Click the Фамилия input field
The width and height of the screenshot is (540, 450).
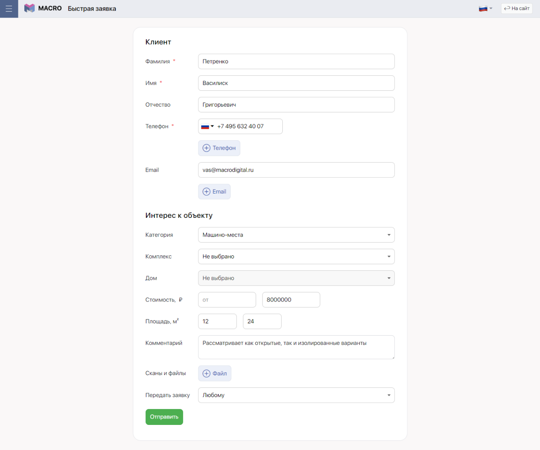pyautogui.click(x=296, y=62)
